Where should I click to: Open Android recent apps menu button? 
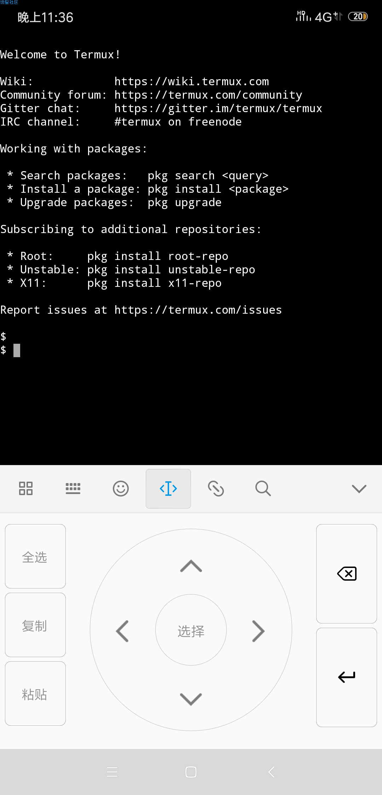click(112, 772)
